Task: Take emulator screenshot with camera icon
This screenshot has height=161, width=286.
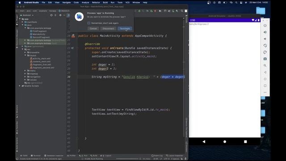Action: coord(265,59)
